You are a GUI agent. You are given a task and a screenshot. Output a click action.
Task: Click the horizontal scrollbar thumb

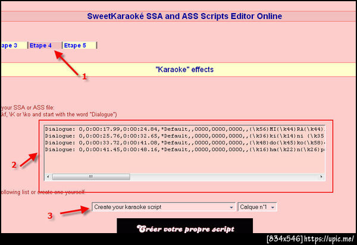(x=91, y=177)
